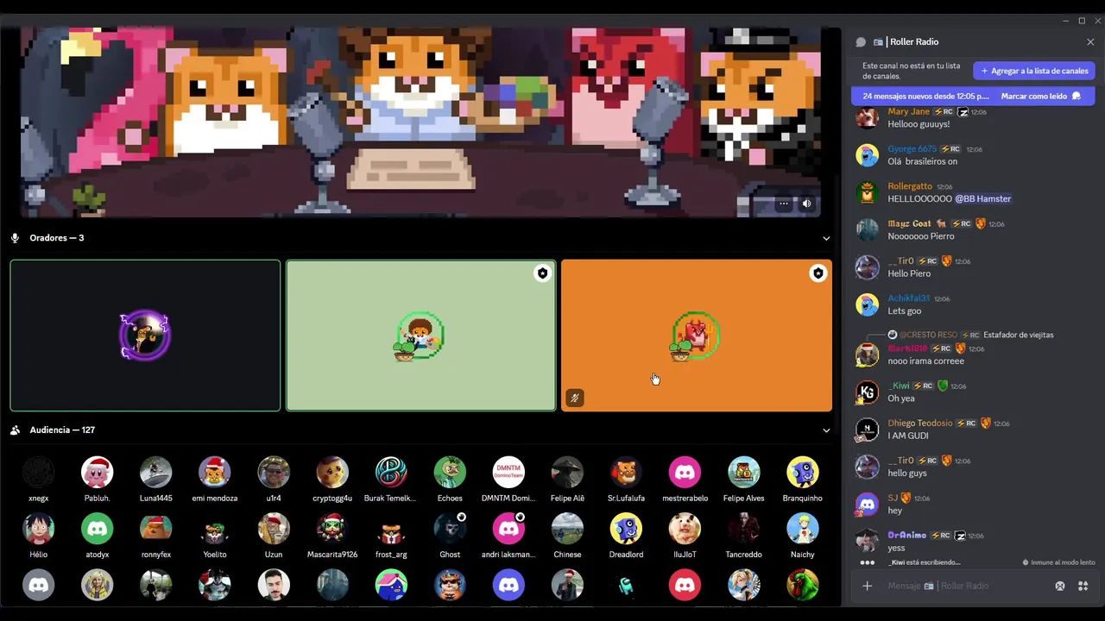Select audience member Ghost
This screenshot has width=1105, height=621.
[450, 536]
